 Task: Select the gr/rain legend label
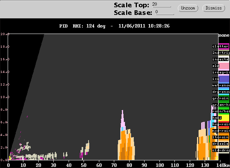pyautogui.click(x=220, y=98)
